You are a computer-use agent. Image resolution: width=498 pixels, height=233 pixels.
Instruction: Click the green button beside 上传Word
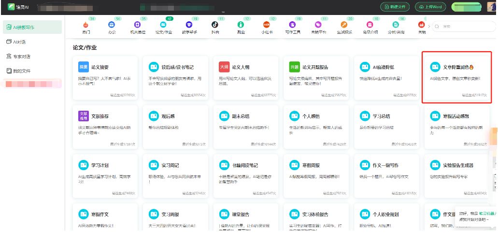pos(466,7)
